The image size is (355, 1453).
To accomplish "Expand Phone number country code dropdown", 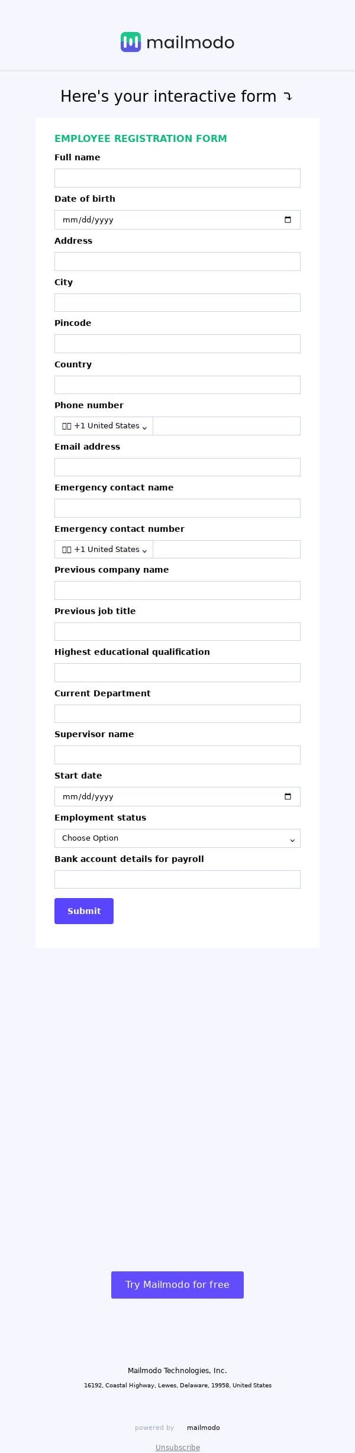I will (x=104, y=426).
